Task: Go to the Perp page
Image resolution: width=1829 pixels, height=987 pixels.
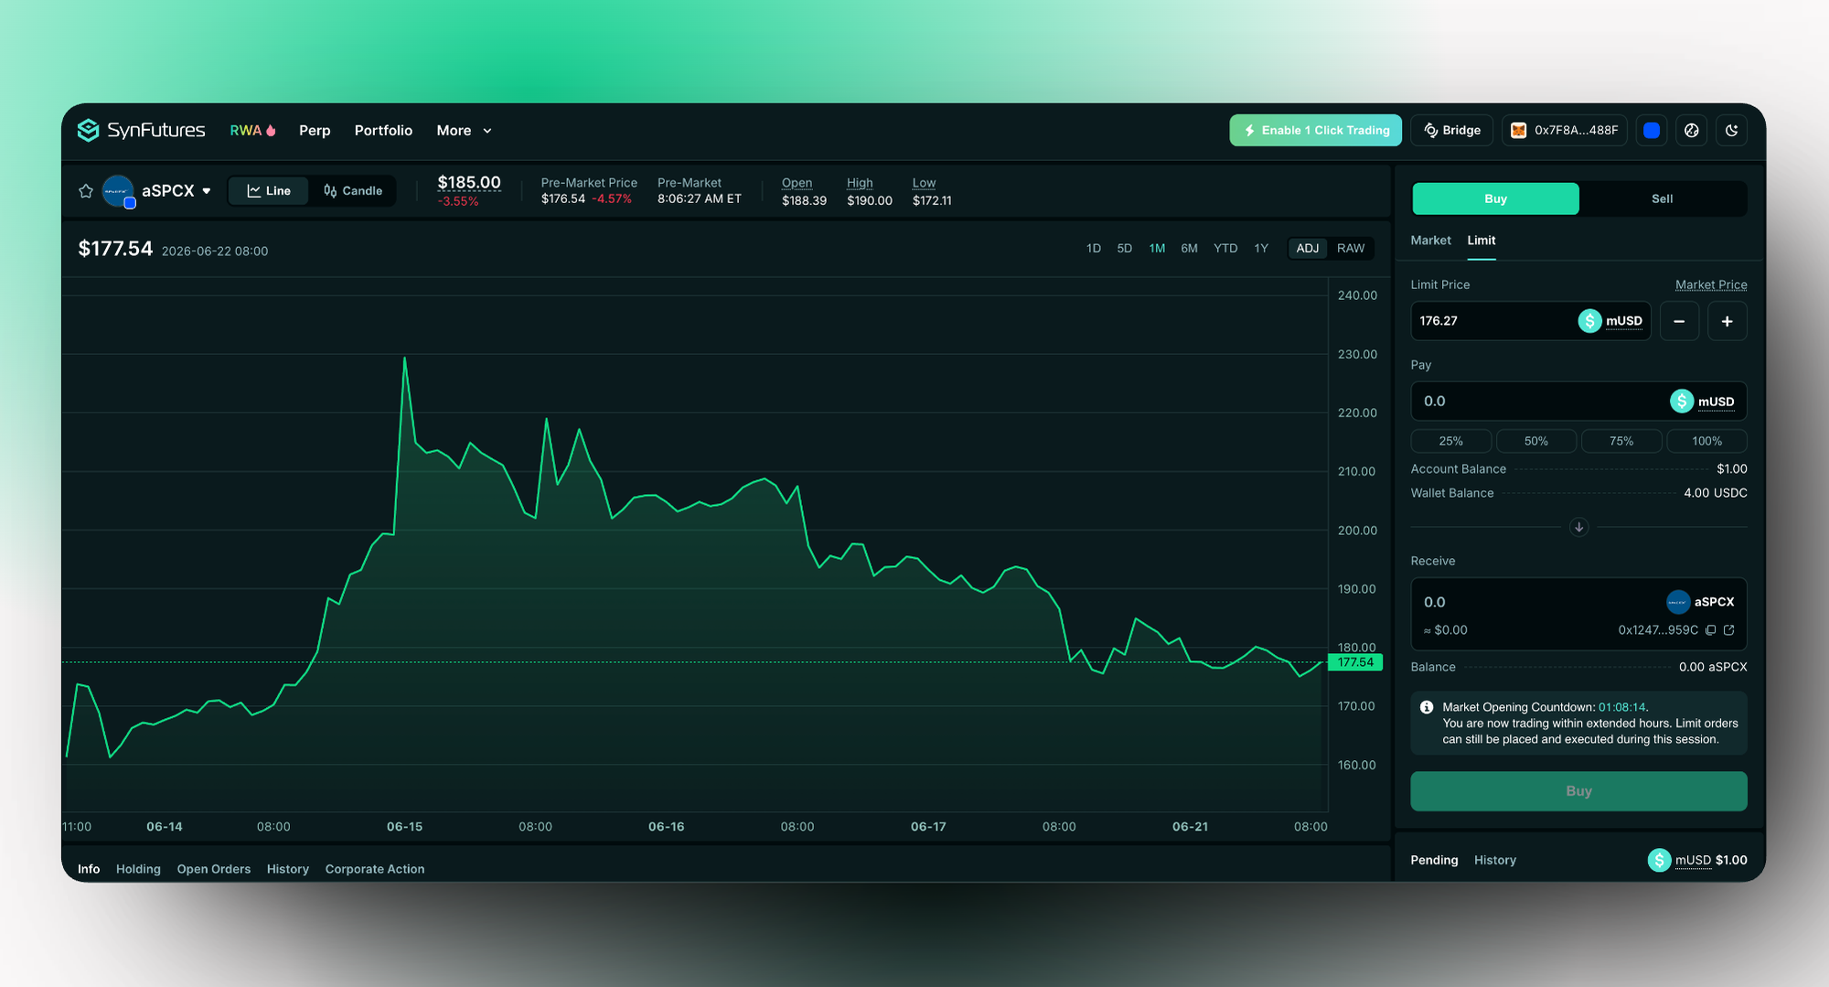Action: click(315, 131)
